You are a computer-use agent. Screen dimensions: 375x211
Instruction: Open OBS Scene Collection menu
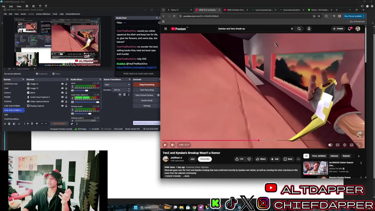[43, 14]
